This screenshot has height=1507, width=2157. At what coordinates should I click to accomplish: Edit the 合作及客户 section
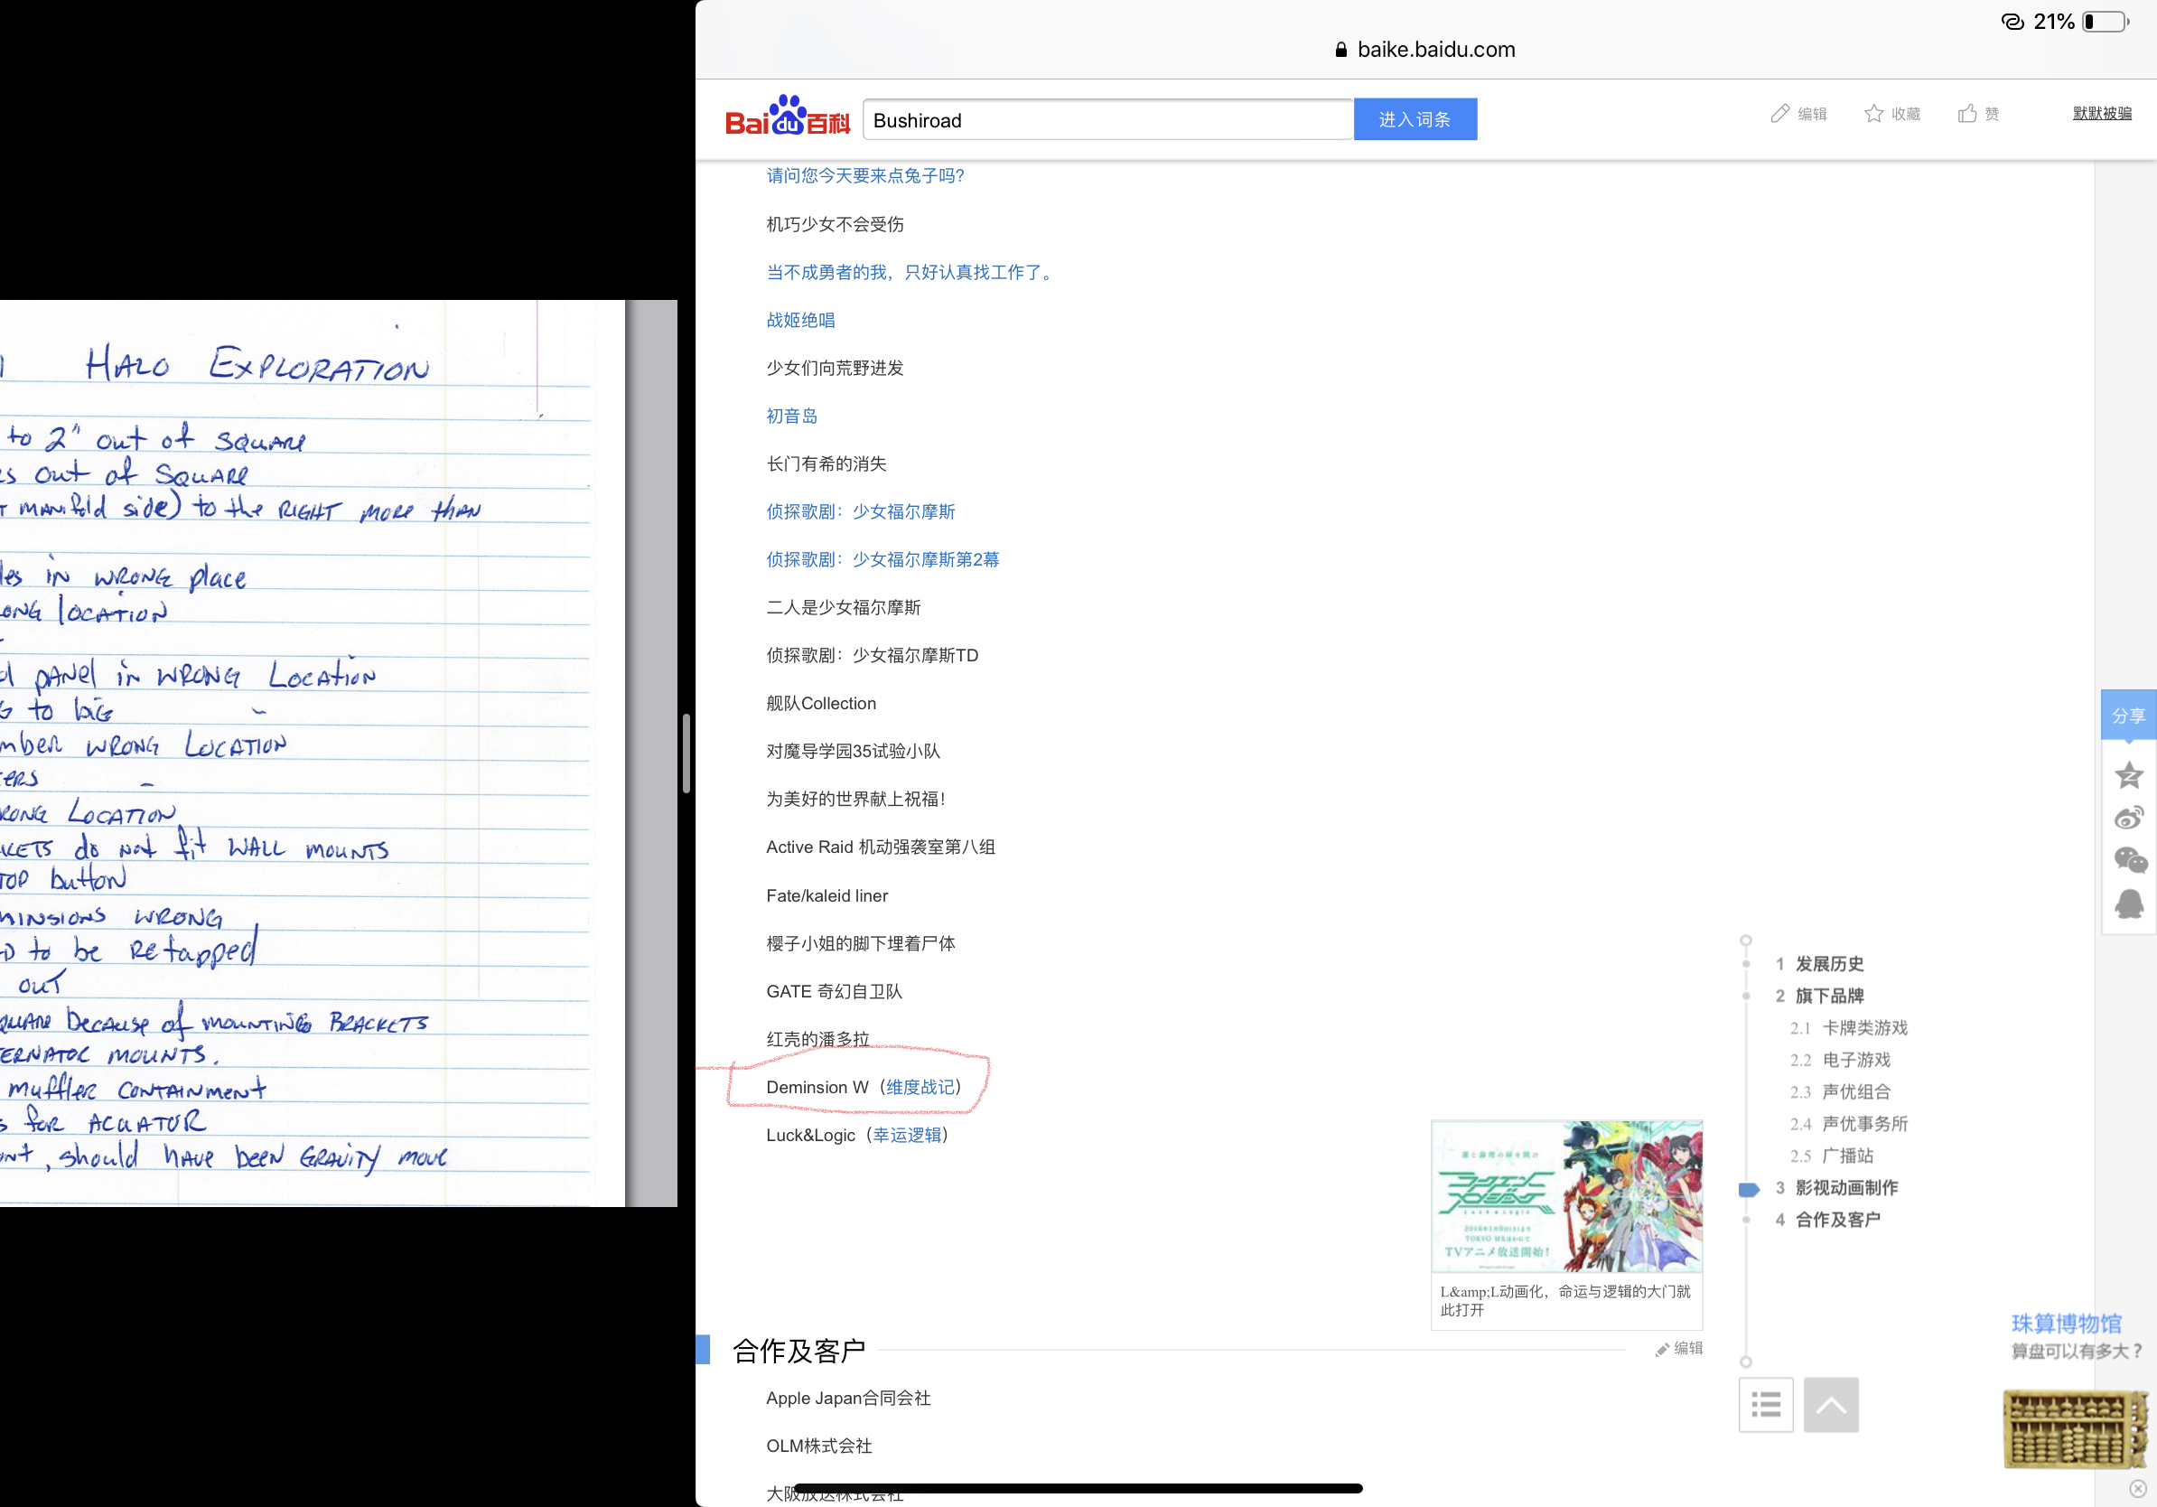coord(1680,1348)
